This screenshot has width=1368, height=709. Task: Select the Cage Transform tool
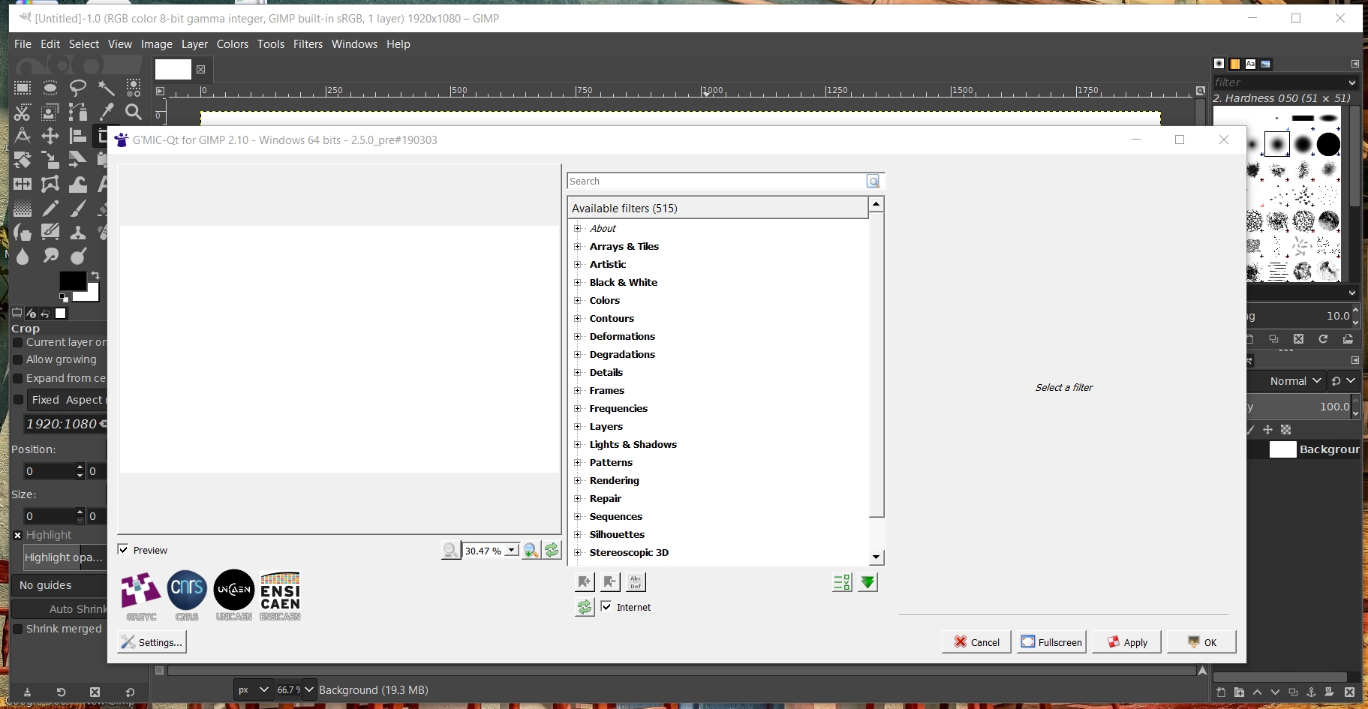[50, 184]
